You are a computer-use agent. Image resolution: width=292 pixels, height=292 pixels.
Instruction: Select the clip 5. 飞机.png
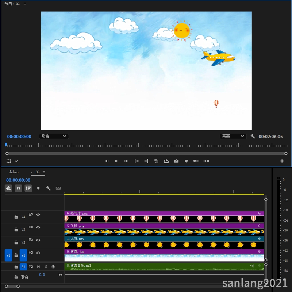(x=164, y=230)
